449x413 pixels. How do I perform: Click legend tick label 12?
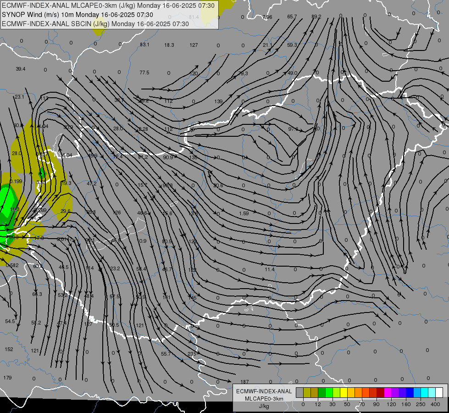317,404
